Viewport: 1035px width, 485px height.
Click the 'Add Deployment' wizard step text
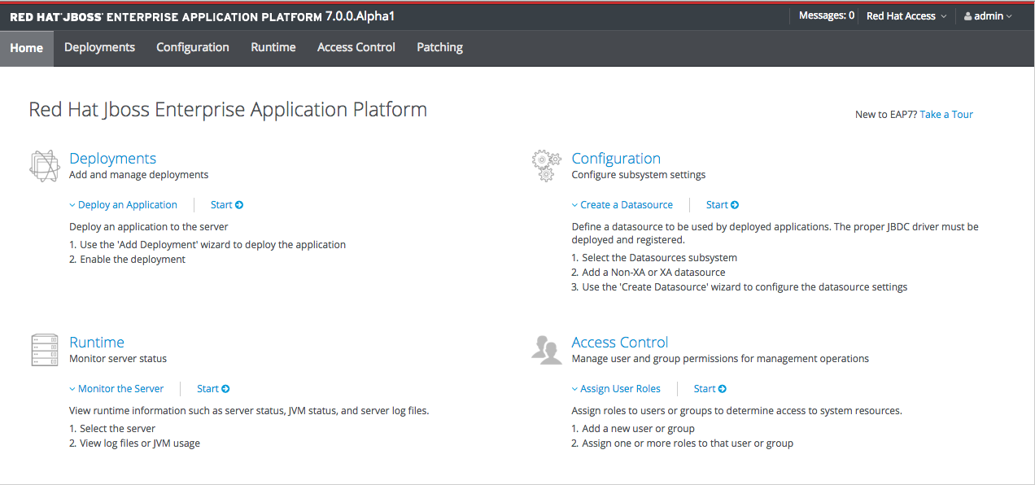click(213, 245)
